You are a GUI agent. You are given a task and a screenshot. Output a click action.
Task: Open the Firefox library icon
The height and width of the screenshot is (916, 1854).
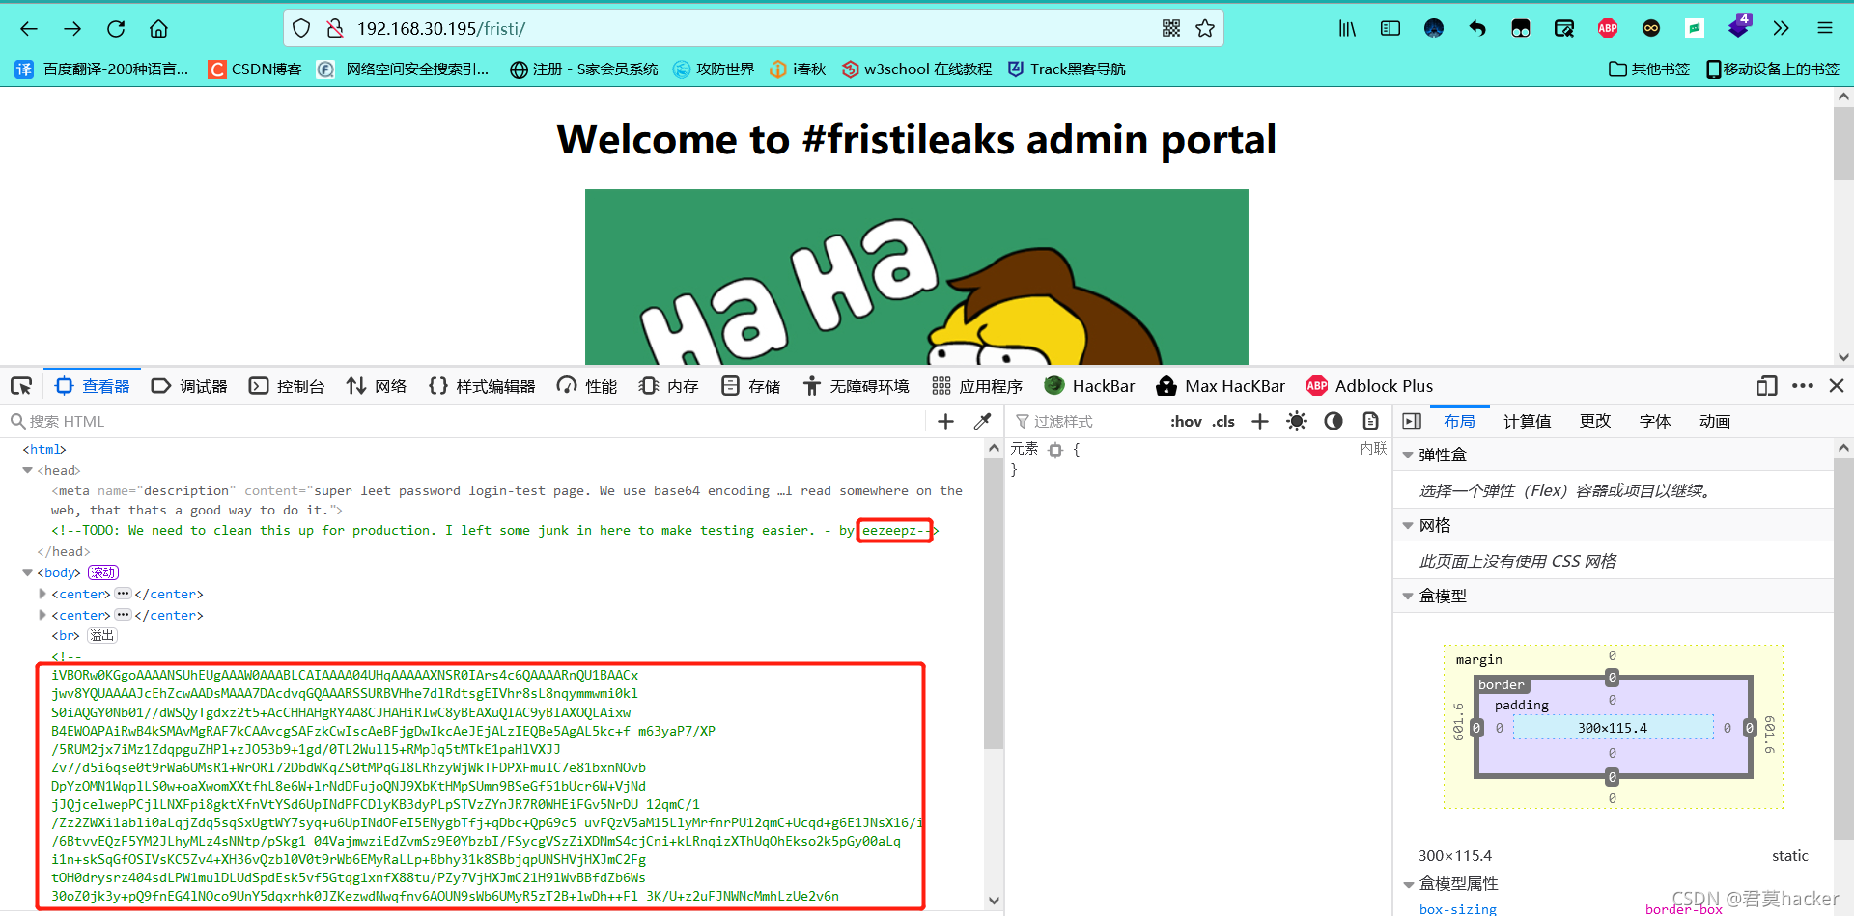coord(1347,29)
